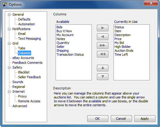
Task: Click the move up arrow button
Action: 103,68
